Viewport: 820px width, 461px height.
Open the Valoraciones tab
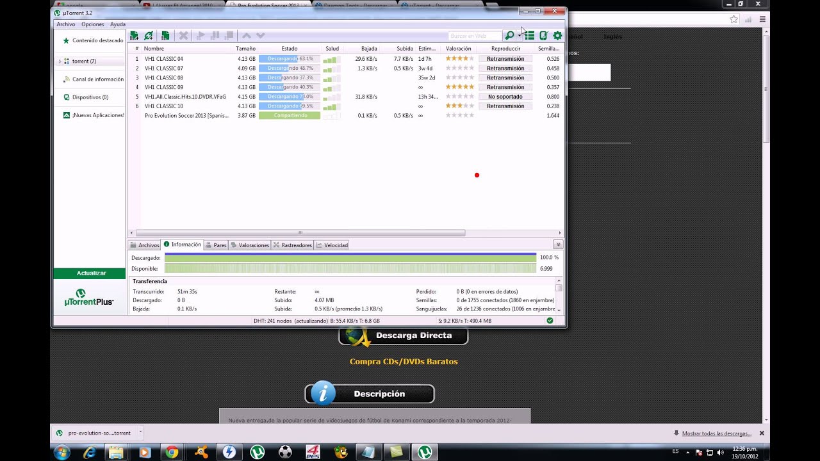pyautogui.click(x=250, y=245)
